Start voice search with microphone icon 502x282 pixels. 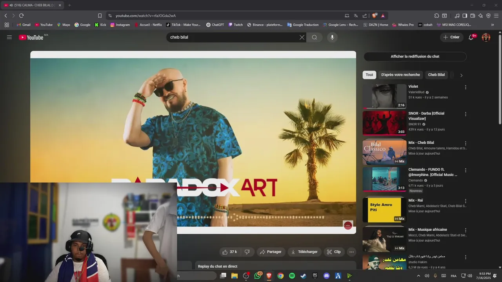click(332, 37)
